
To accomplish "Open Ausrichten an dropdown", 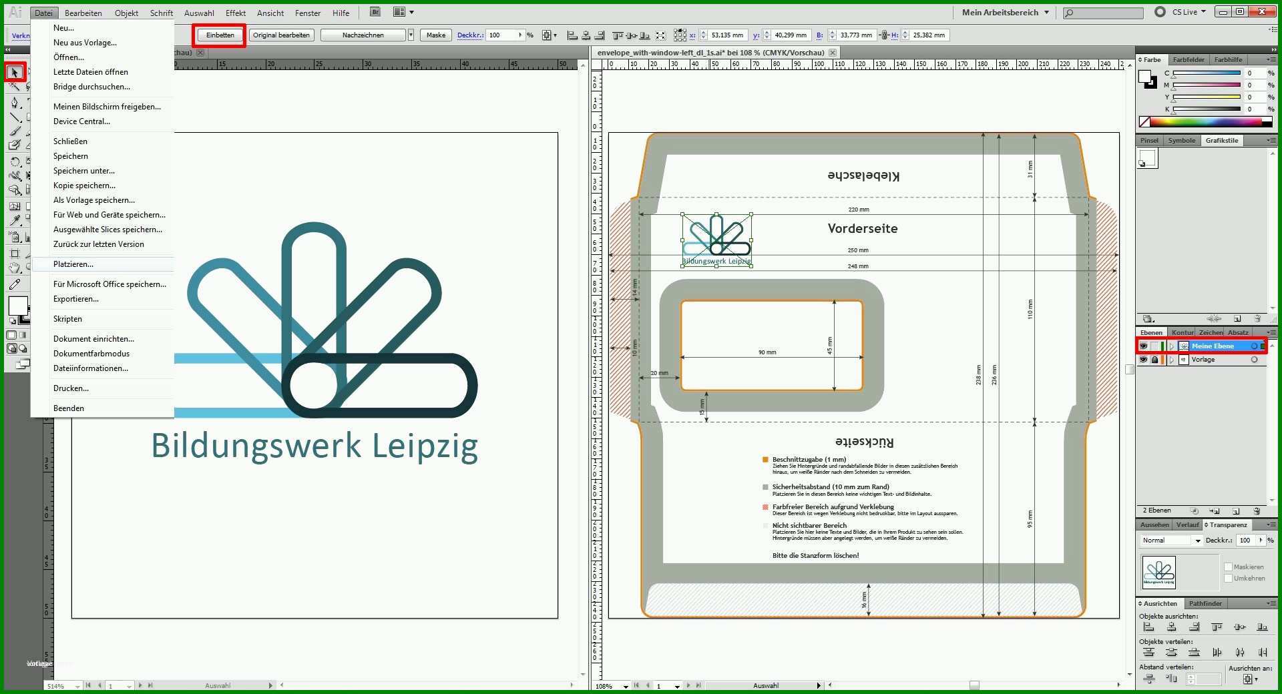I will (1250, 679).
